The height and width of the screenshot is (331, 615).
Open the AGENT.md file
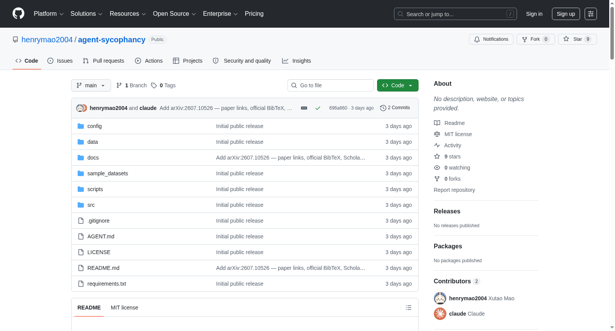[101, 236]
